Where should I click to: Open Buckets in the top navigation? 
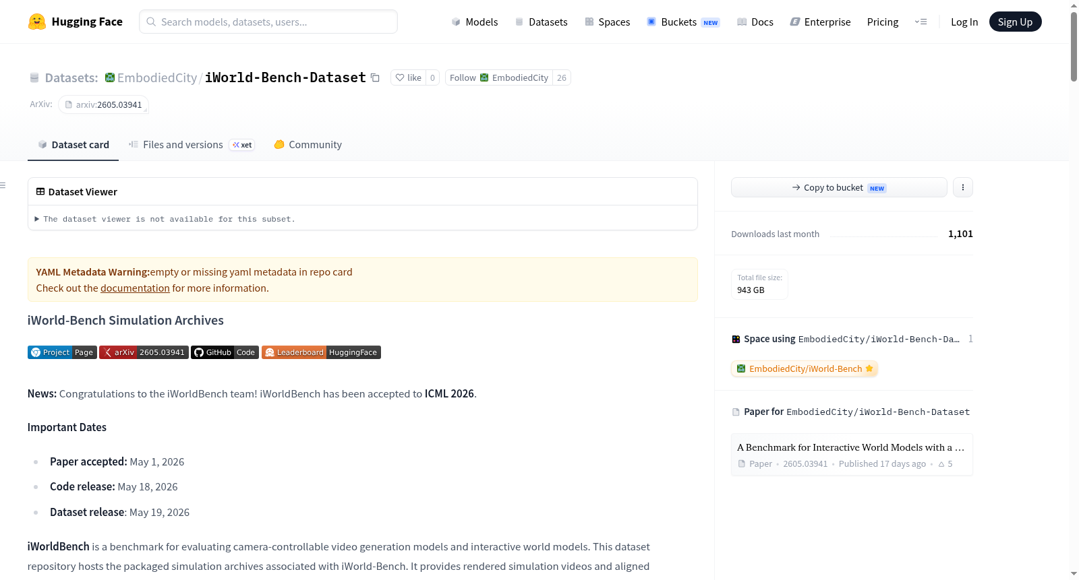coord(683,22)
